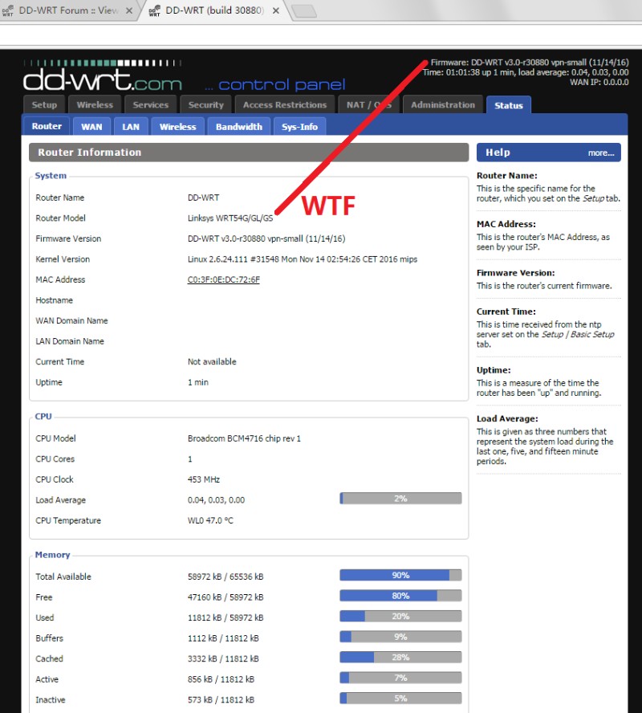Click the Router Information section header
The image size is (642, 713).
249,153
